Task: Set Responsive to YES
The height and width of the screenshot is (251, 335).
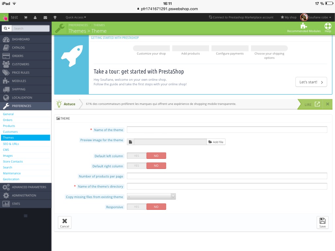Action: [x=137, y=207]
